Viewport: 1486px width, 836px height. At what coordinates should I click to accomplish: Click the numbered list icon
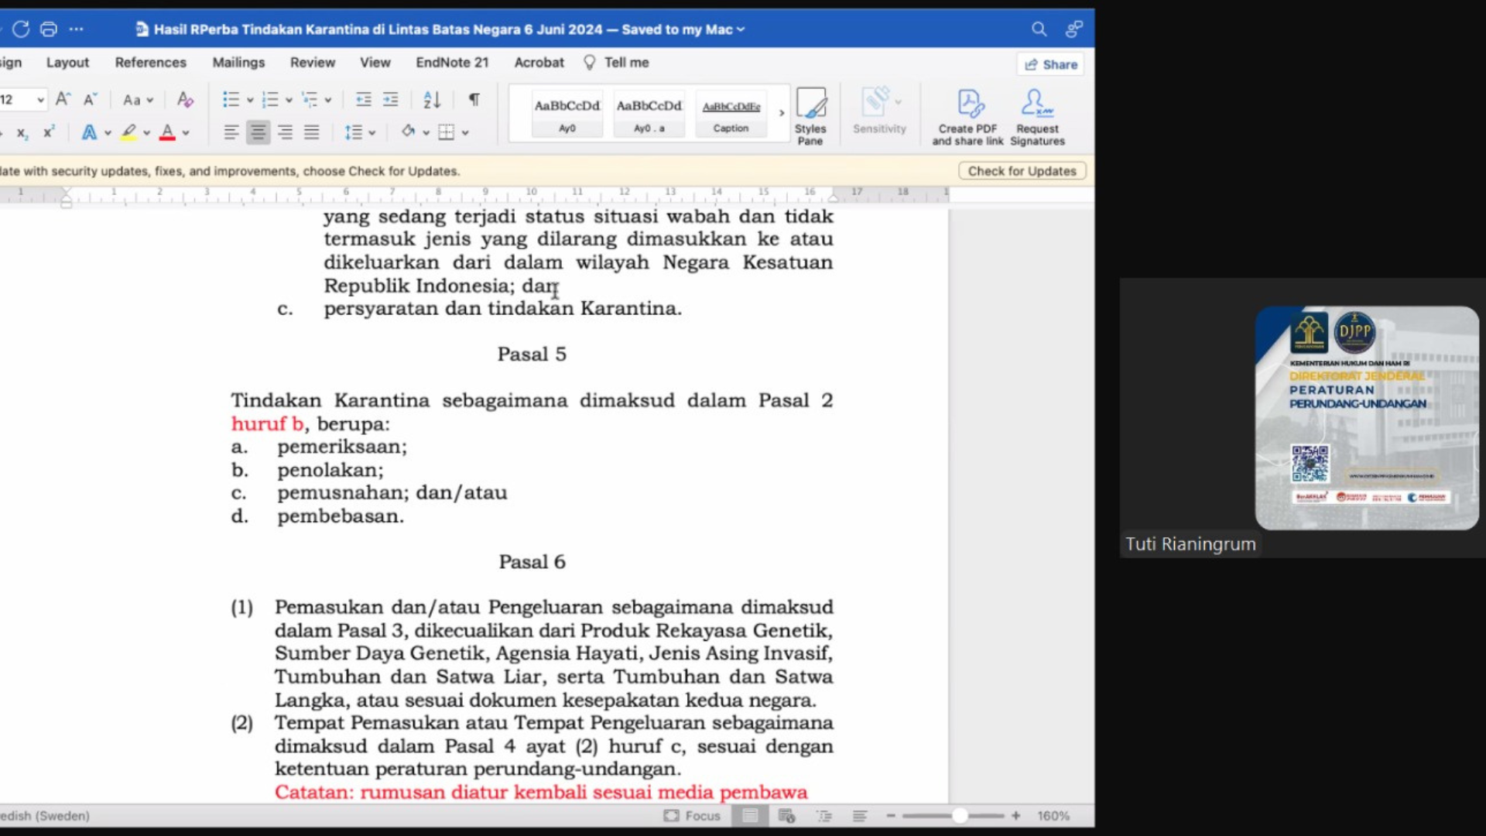pos(270,99)
